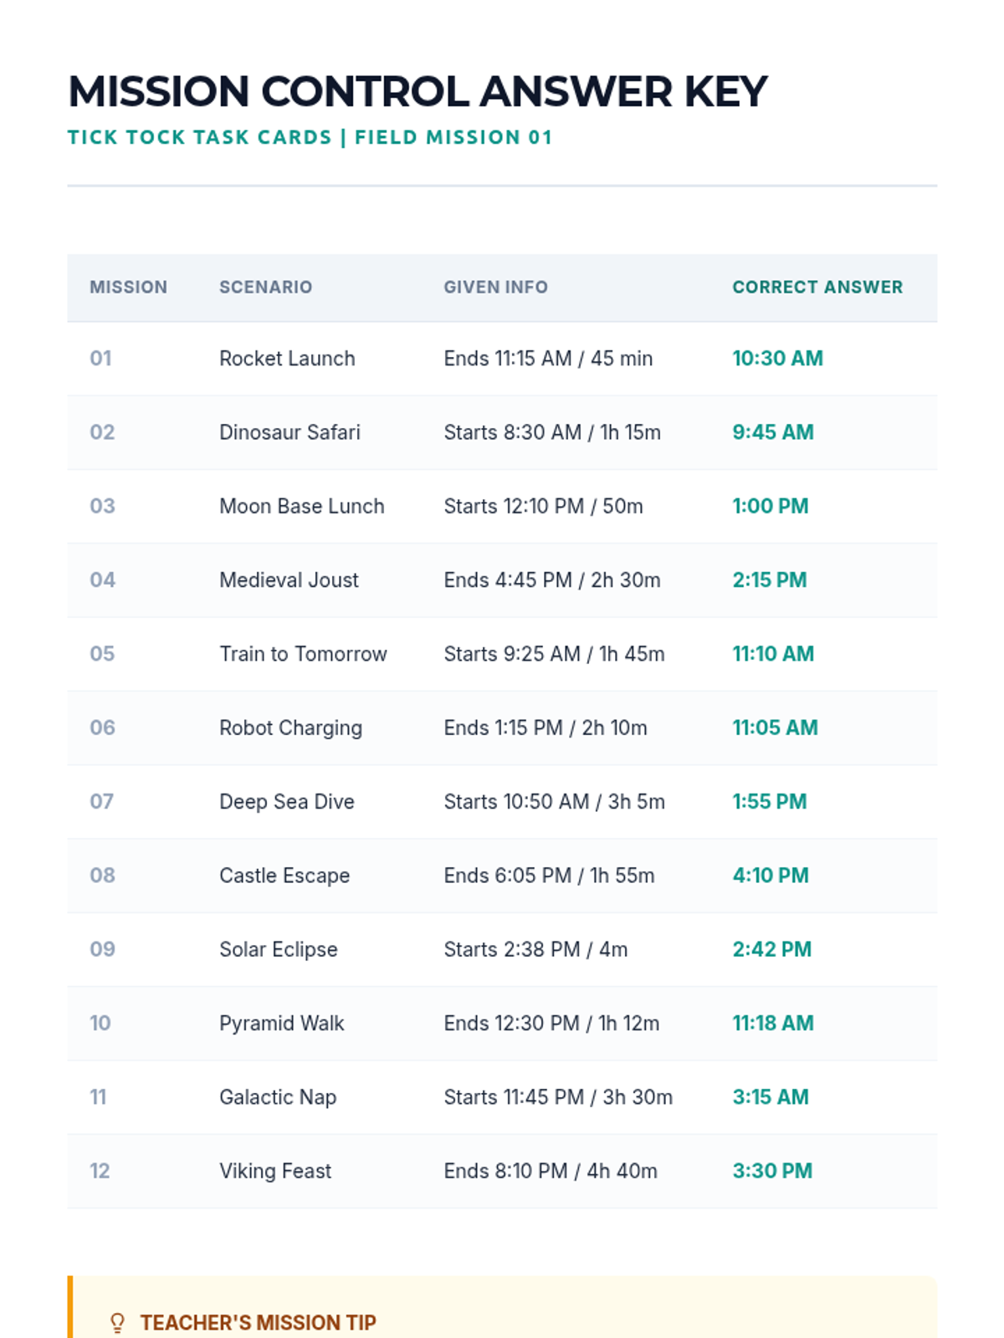Click the Starts 10:50 AM given info

(x=554, y=801)
